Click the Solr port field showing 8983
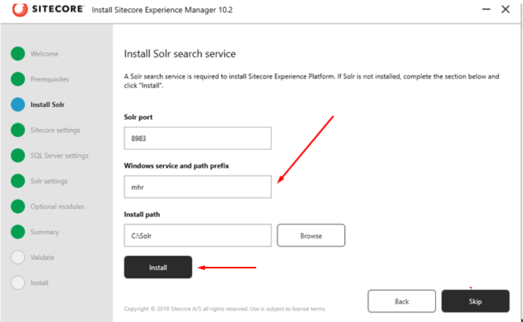 198,138
